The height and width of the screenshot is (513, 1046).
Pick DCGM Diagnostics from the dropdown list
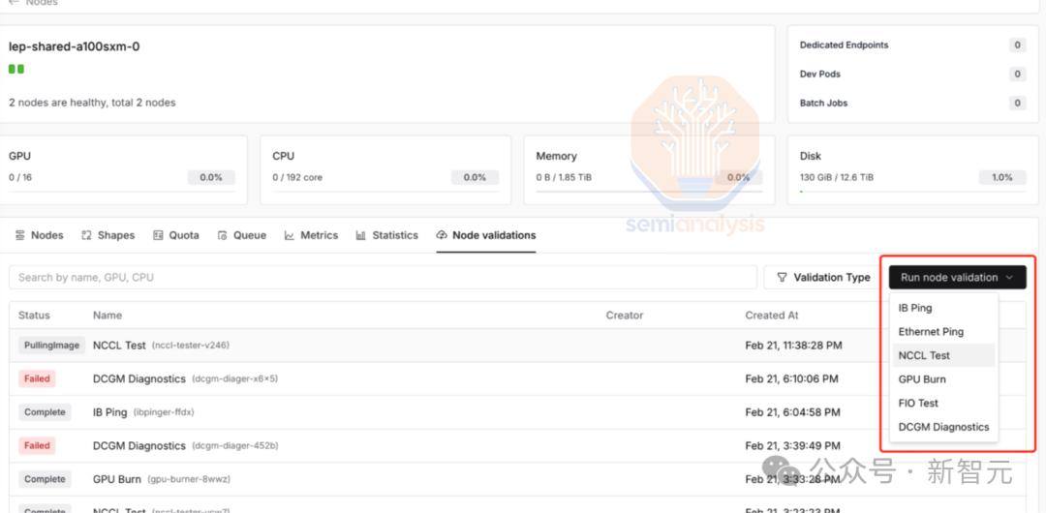point(943,427)
